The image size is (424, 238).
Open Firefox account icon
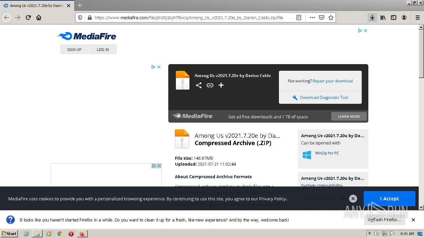404,18
